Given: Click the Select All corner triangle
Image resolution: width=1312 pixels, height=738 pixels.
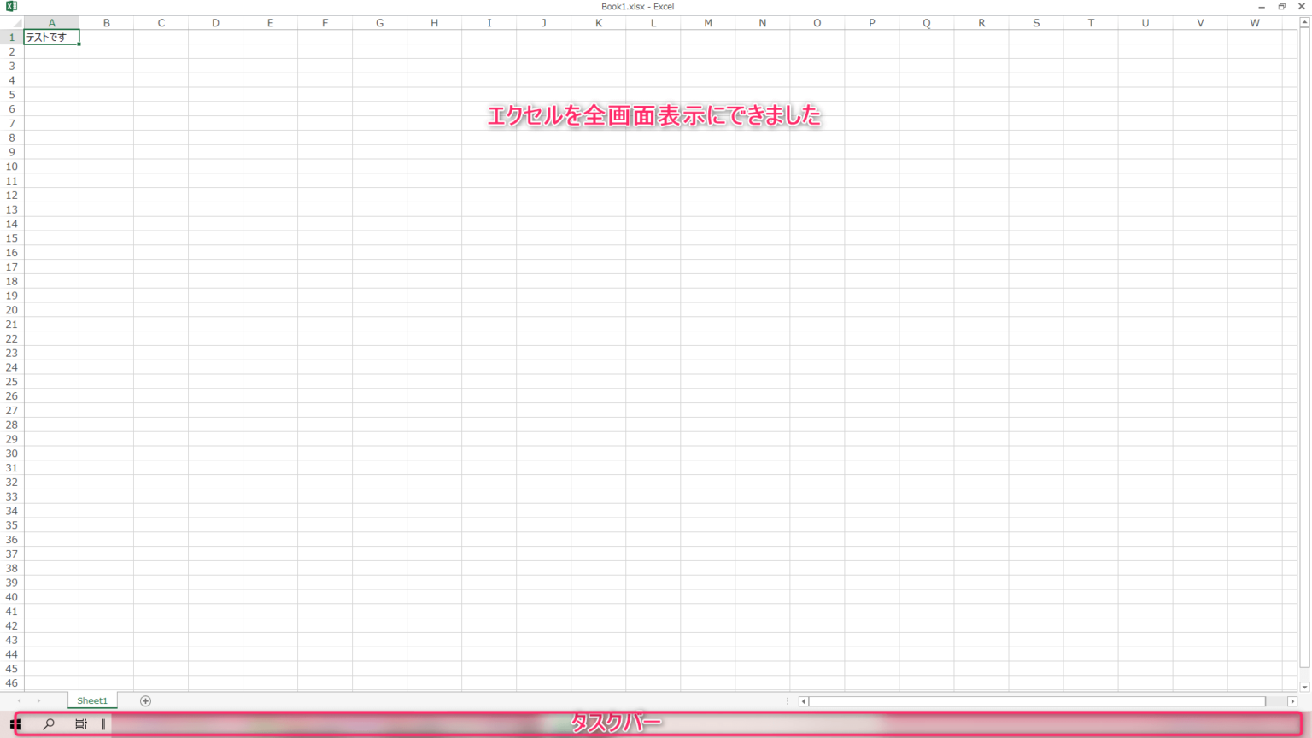Looking at the screenshot, I should pos(16,23).
